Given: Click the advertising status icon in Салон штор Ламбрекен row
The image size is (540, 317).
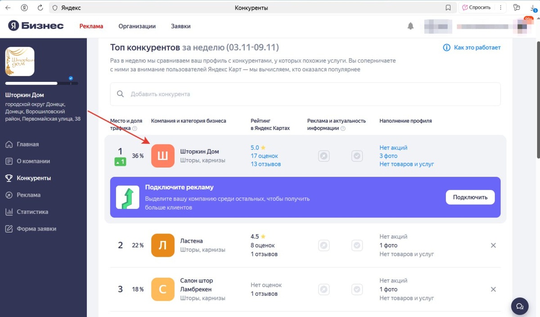Looking at the screenshot, I should [324, 289].
